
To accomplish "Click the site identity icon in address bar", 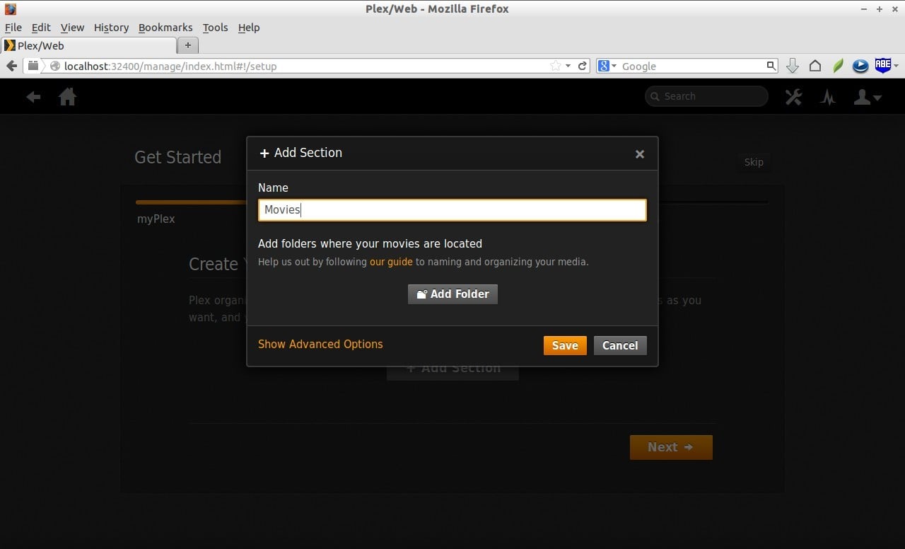I will point(54,66).
